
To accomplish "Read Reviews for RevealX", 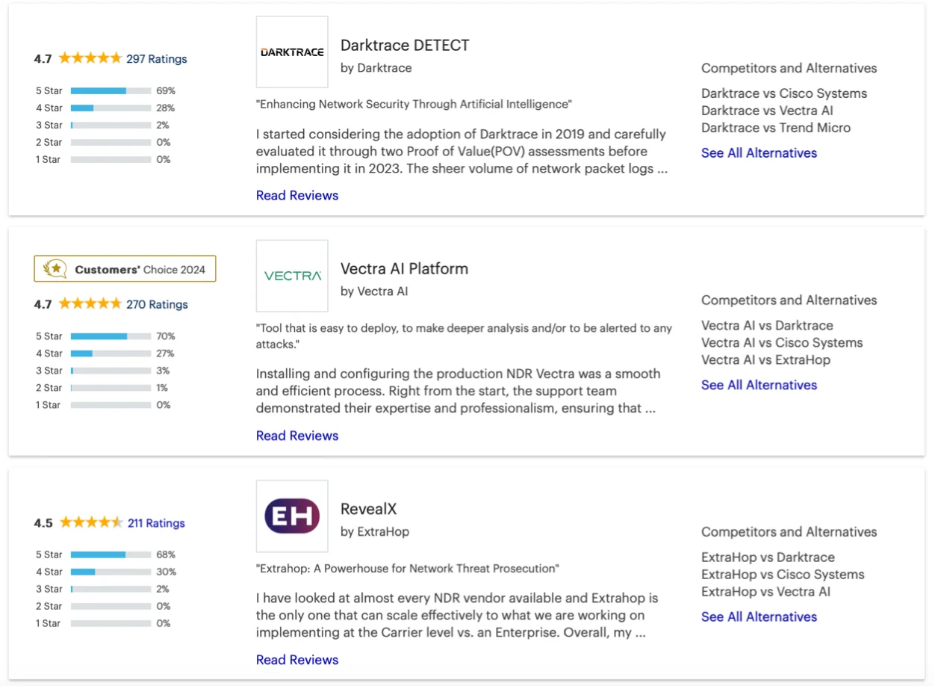I will 297,661.
